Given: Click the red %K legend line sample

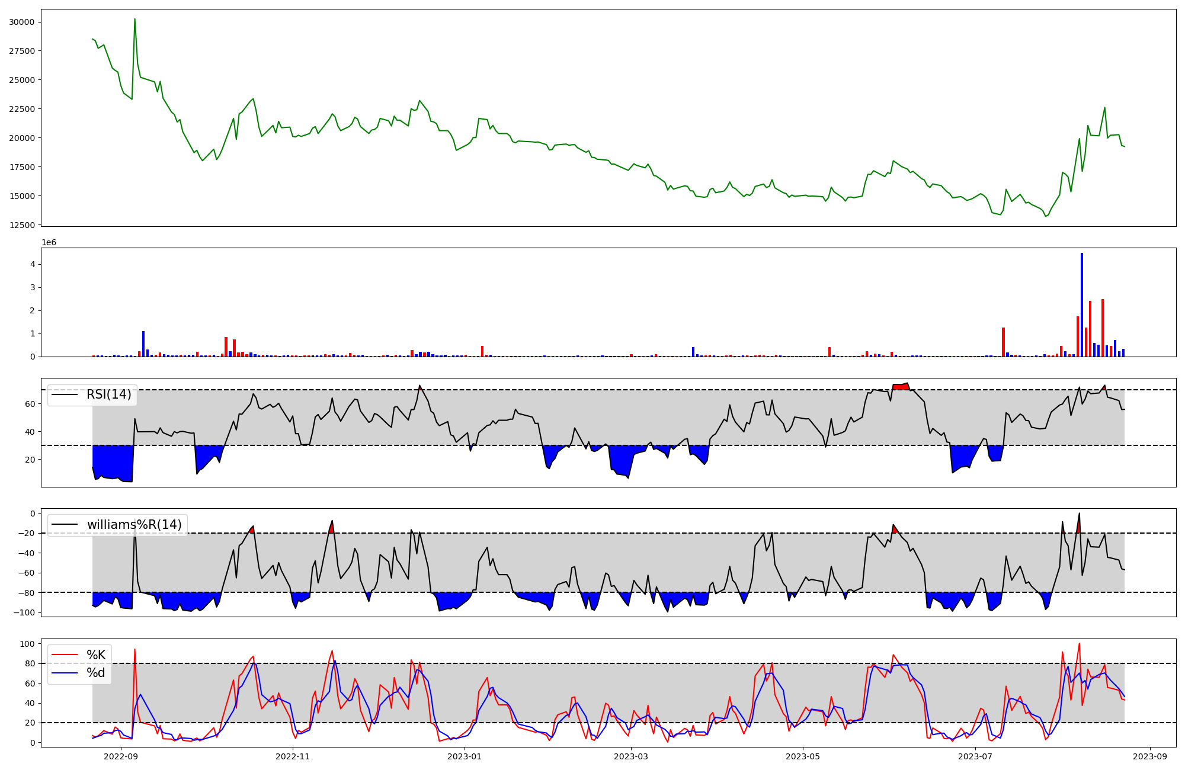Looking at the screenshot, I should coord(65,655).
